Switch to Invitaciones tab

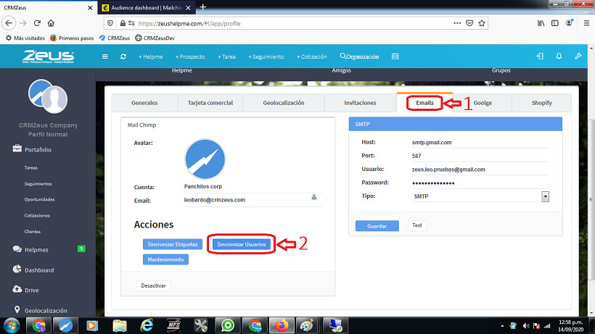[360, 103]
